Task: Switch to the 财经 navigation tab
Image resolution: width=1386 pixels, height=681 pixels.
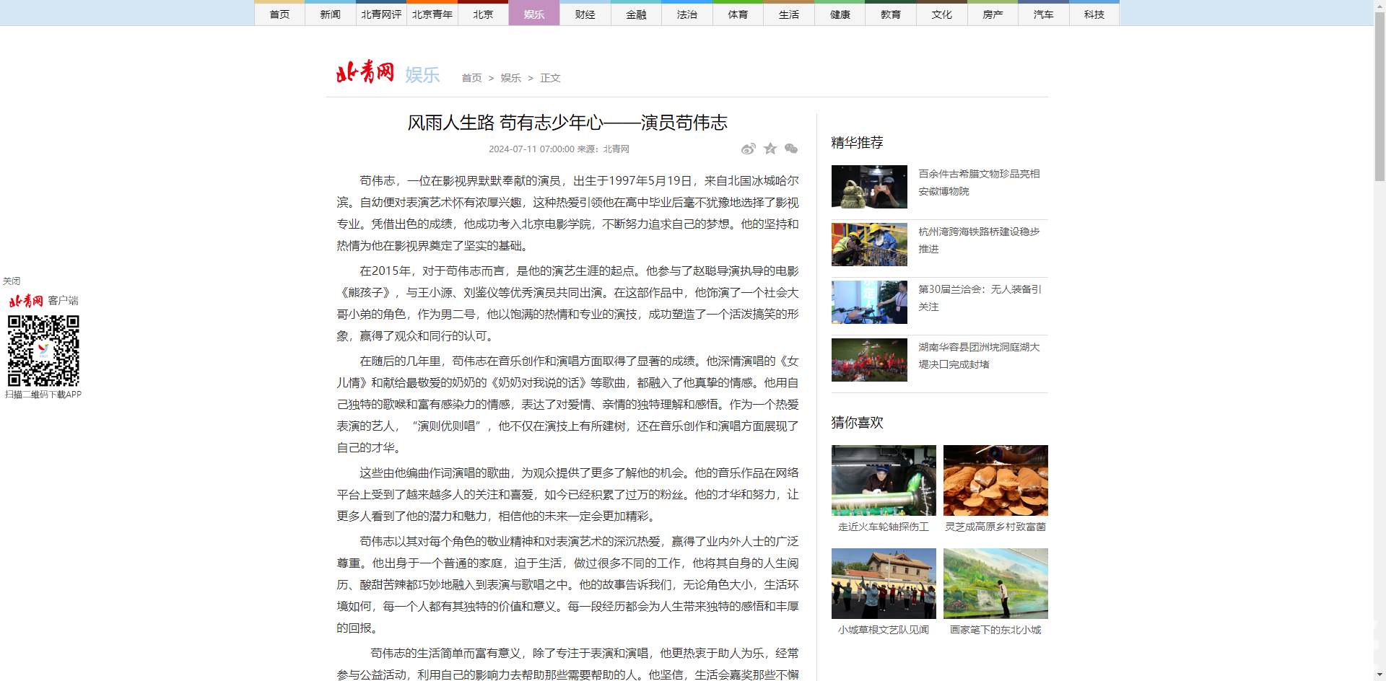Action: coord(585,14)
